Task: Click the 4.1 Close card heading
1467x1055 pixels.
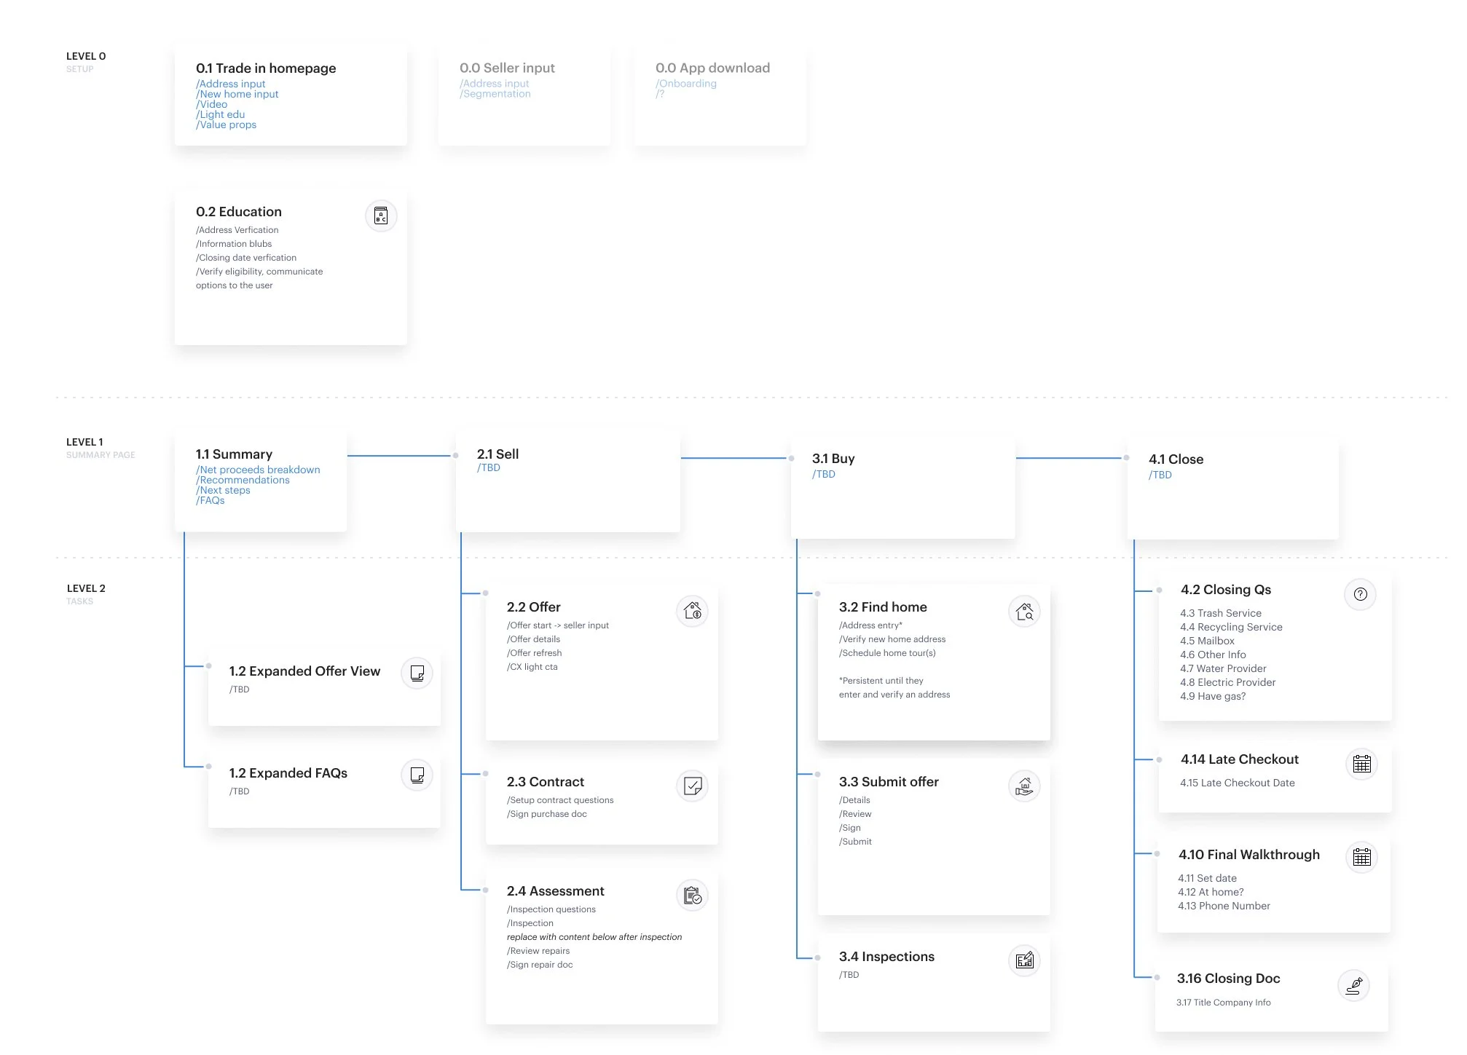Action: 1176,459
